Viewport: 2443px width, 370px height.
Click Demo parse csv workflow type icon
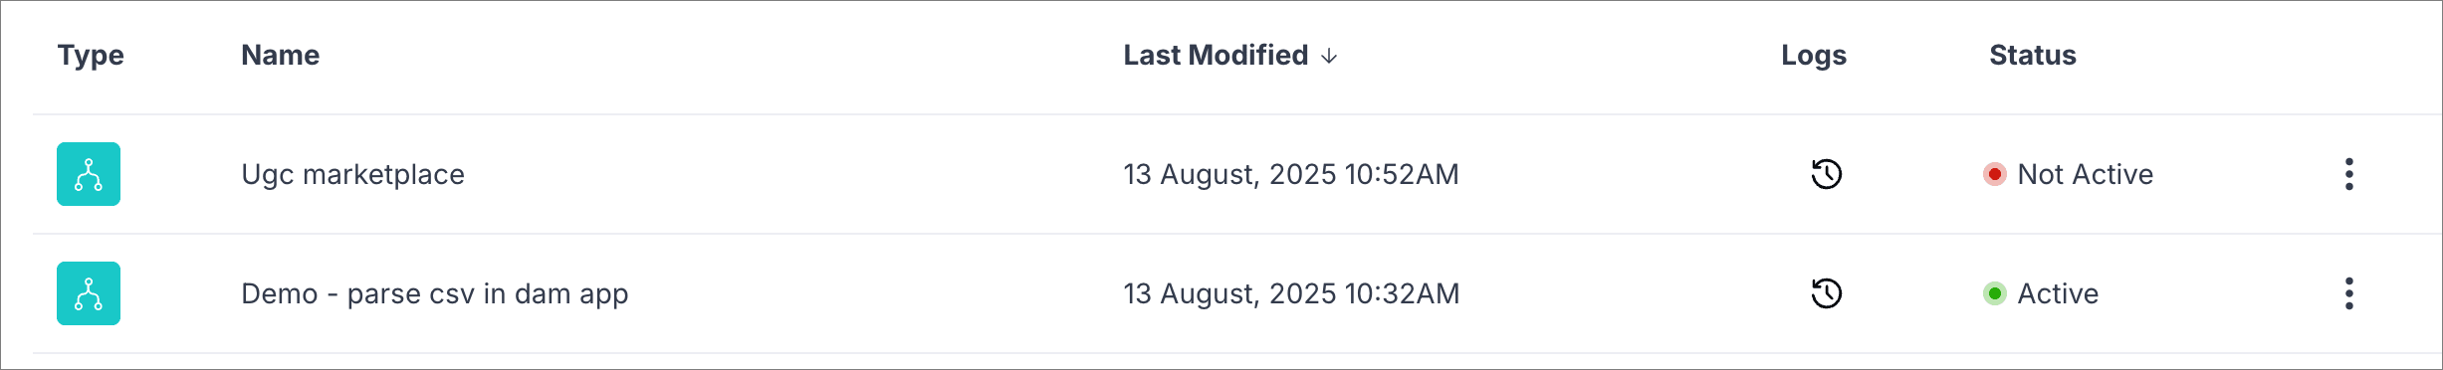[89, 293]
